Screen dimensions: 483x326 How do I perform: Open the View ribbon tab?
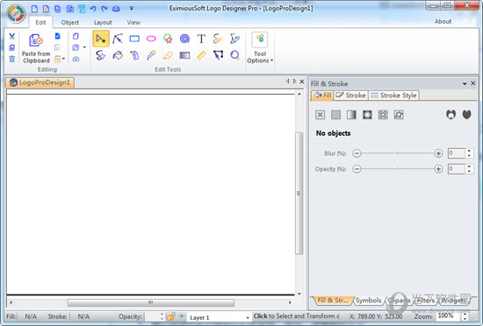point(133,23)
